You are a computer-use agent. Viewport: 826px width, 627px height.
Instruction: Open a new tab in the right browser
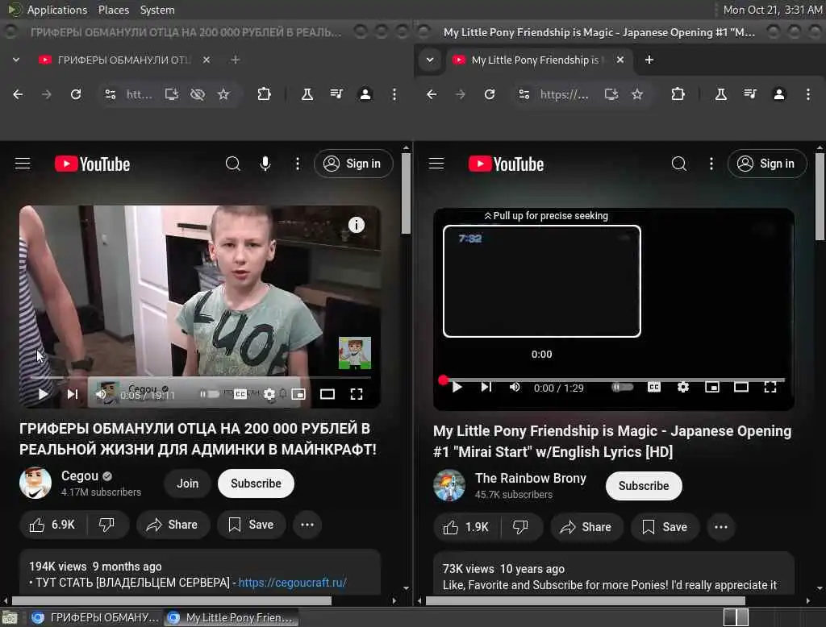649,60
